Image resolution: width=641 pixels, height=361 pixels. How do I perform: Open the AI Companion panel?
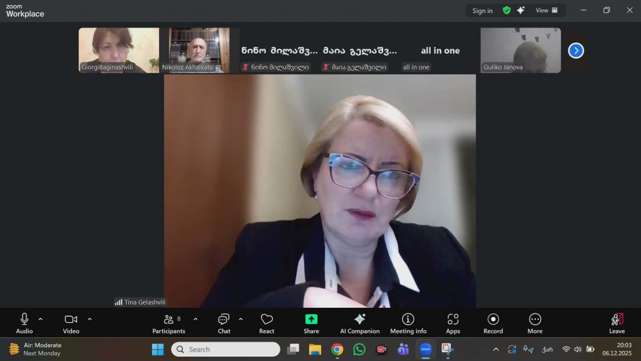[x=359, y=323]
